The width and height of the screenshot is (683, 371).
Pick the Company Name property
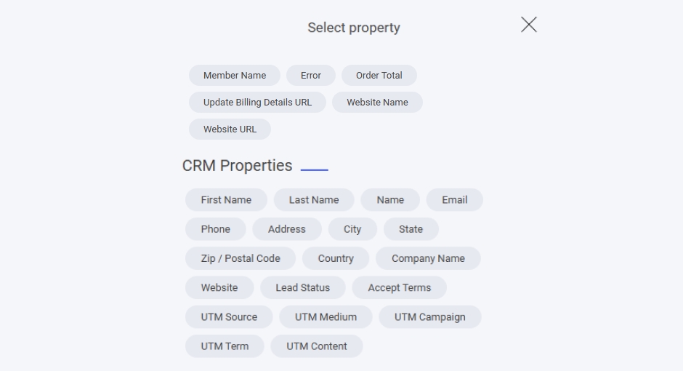[428, 258]
